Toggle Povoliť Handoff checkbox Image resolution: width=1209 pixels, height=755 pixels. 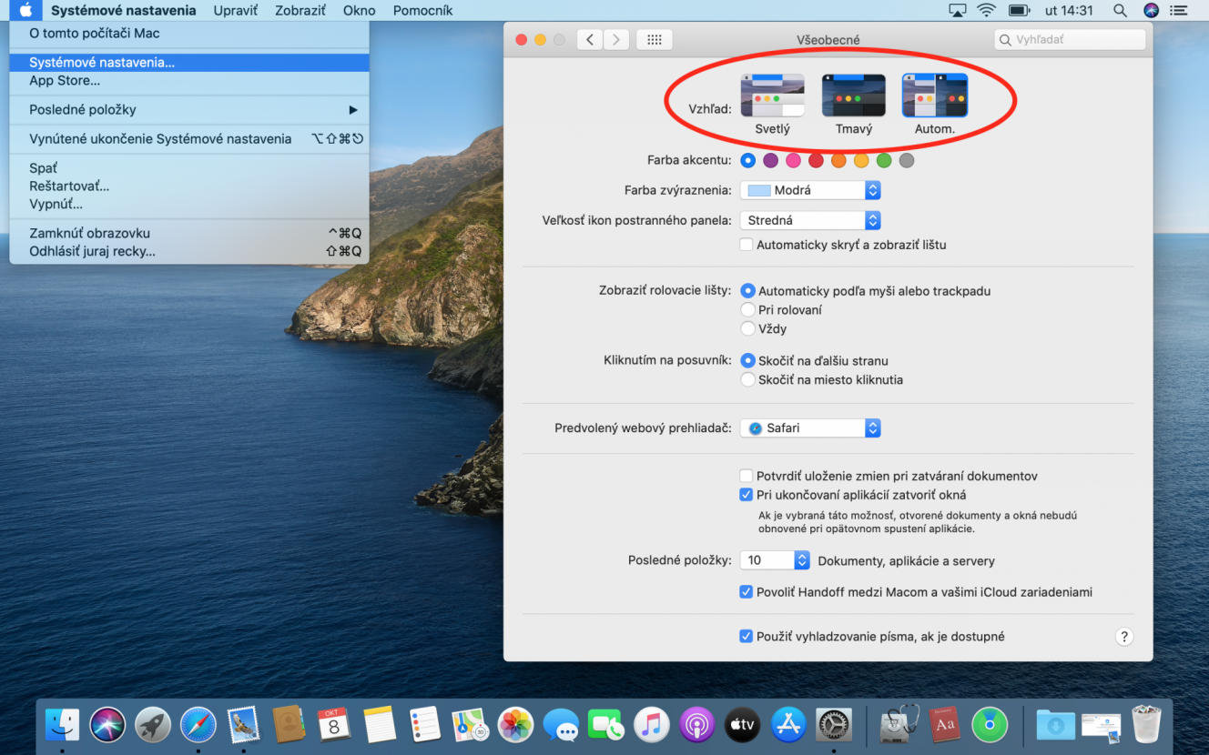click(747, 591)
